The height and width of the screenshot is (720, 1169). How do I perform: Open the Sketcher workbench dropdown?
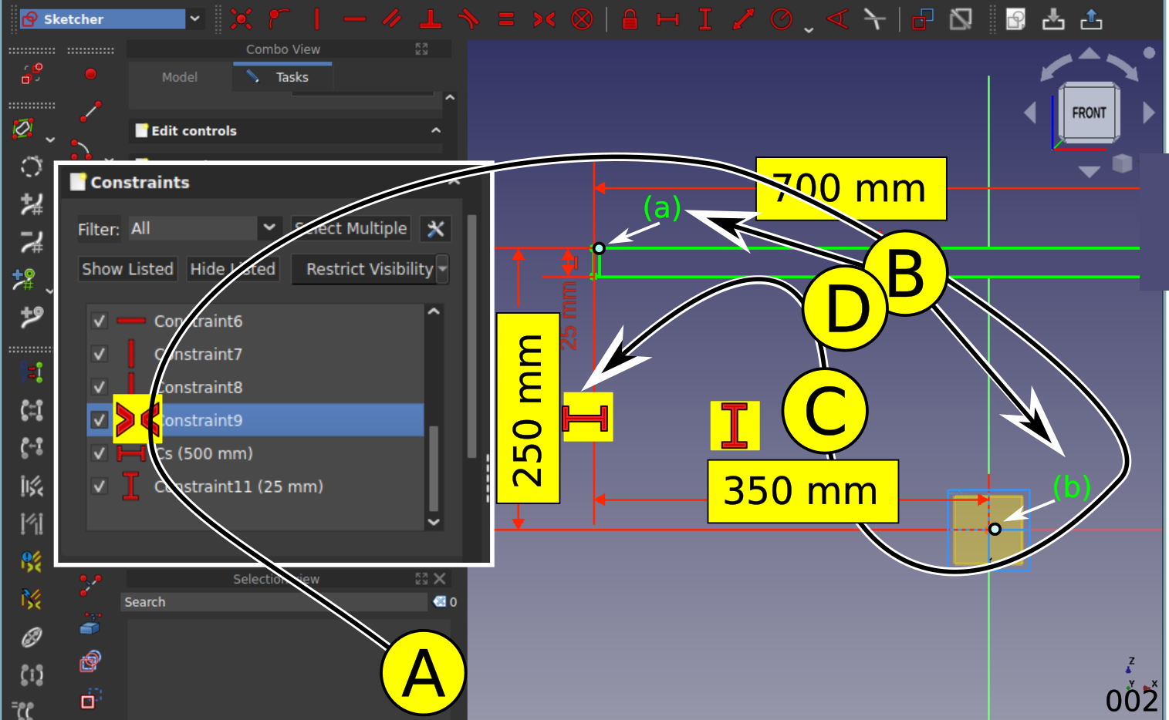[194, 19]
